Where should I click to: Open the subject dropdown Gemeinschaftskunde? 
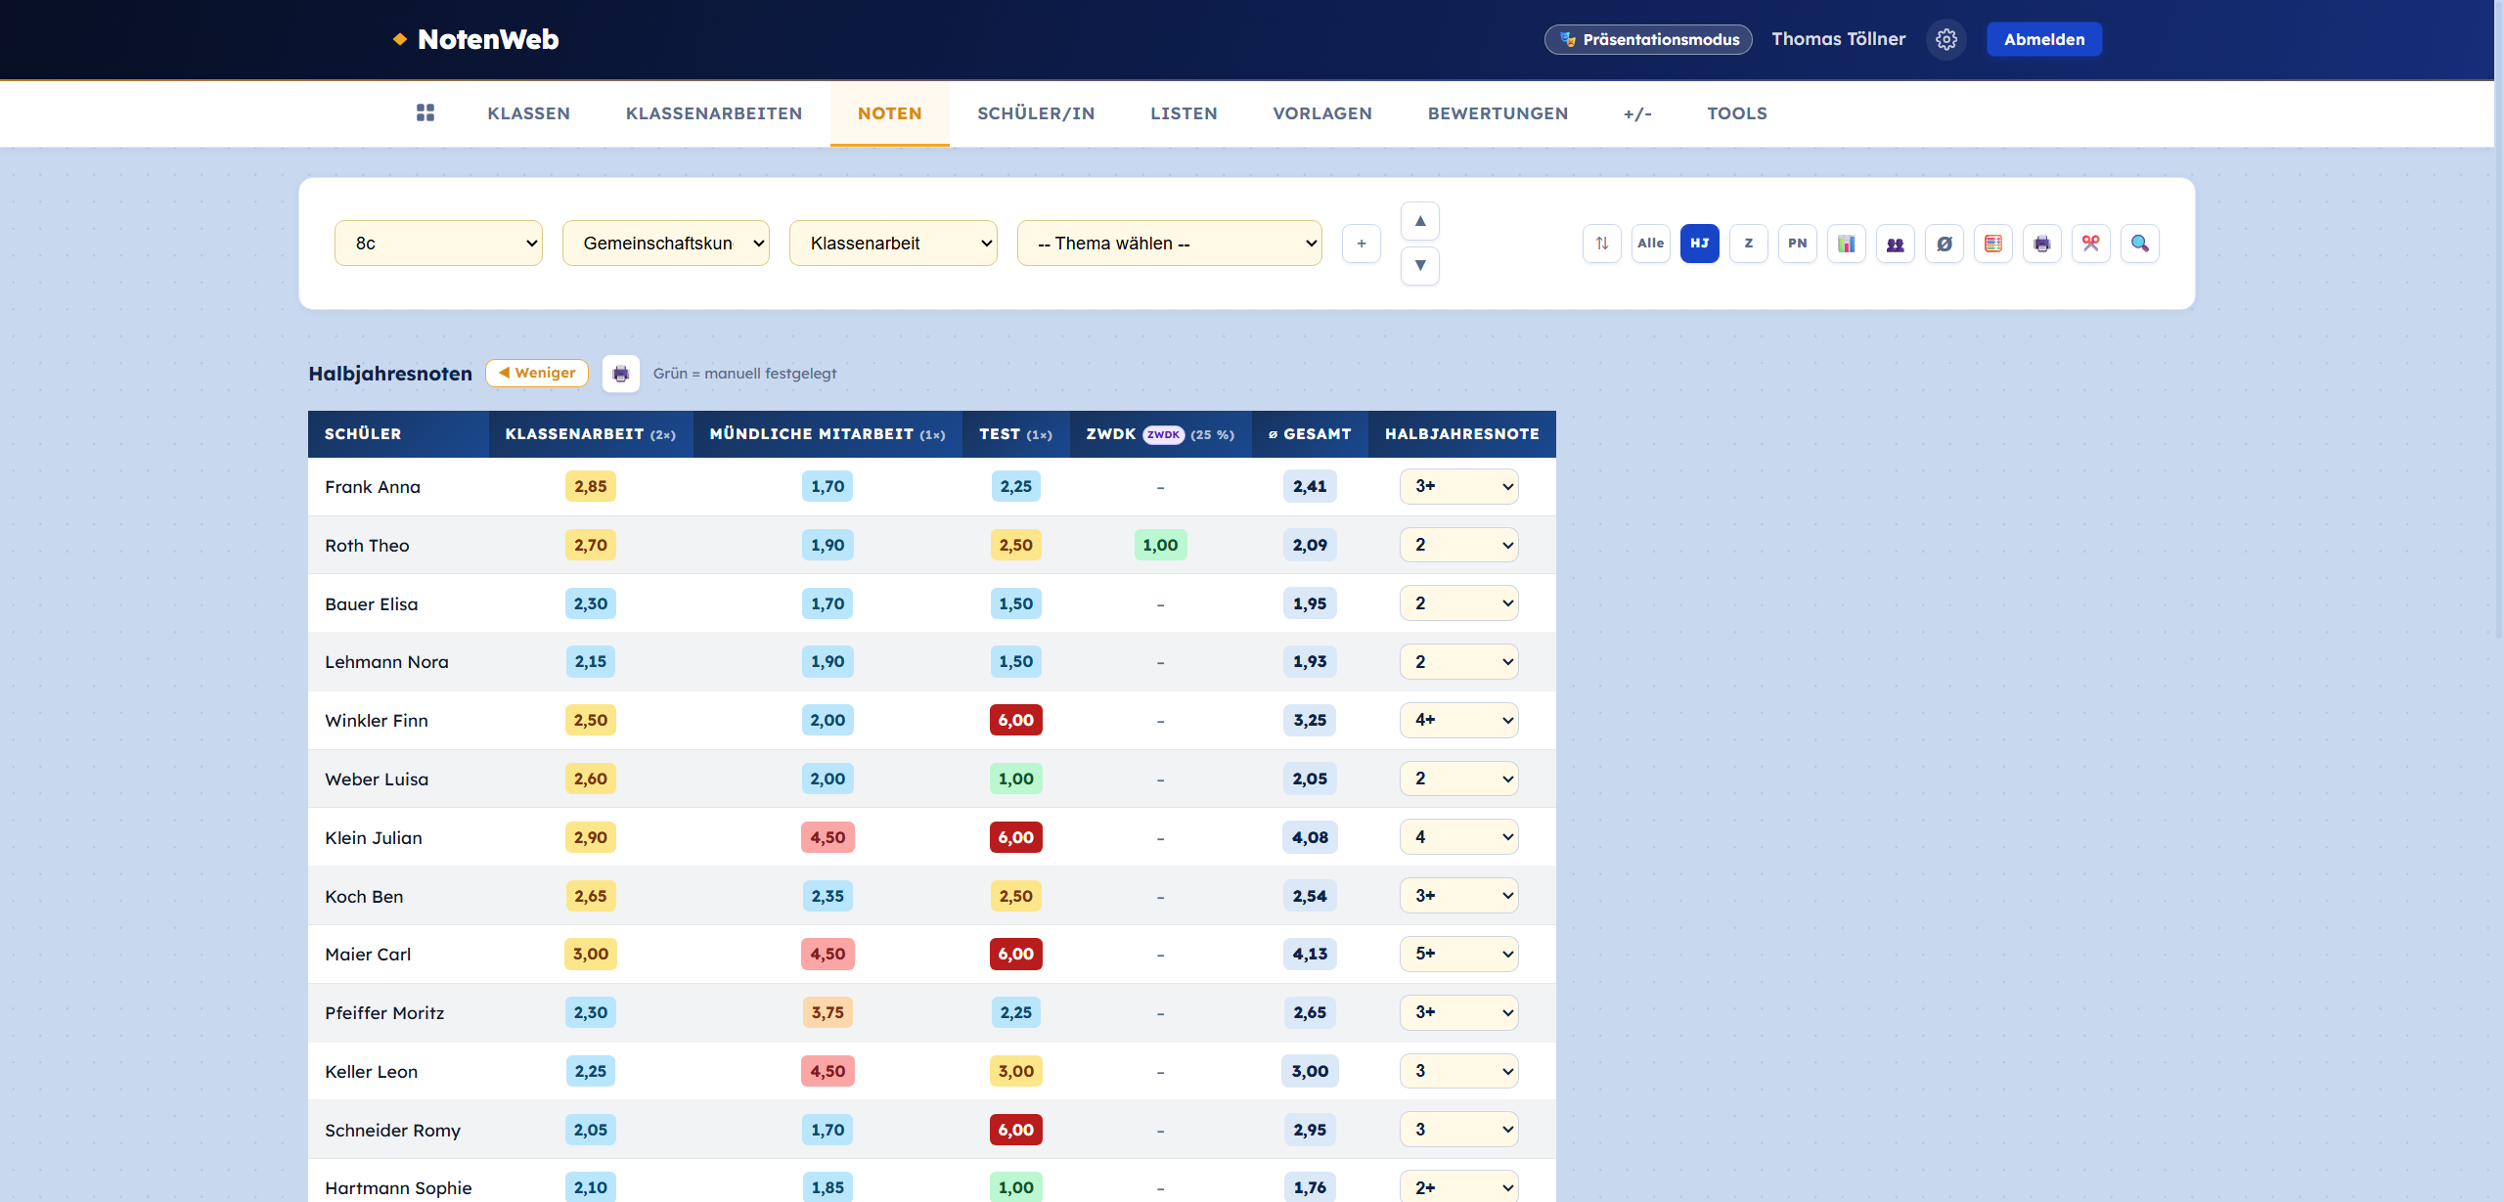[665, 244]
